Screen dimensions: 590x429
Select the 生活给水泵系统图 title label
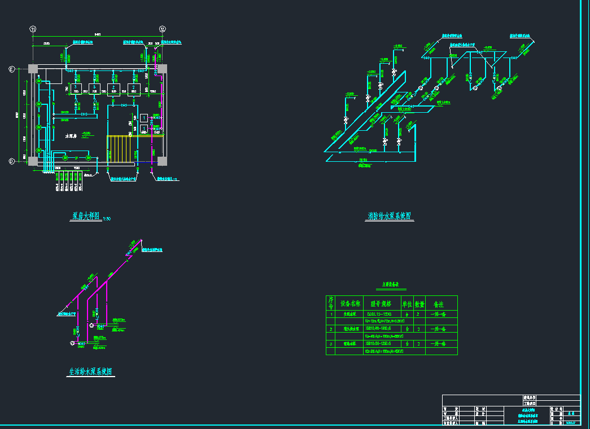(x=91, y=372)
